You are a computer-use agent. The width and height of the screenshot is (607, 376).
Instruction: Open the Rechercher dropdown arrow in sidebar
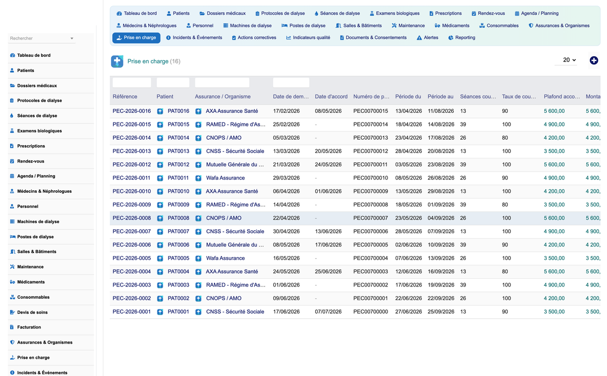point(72,38)
